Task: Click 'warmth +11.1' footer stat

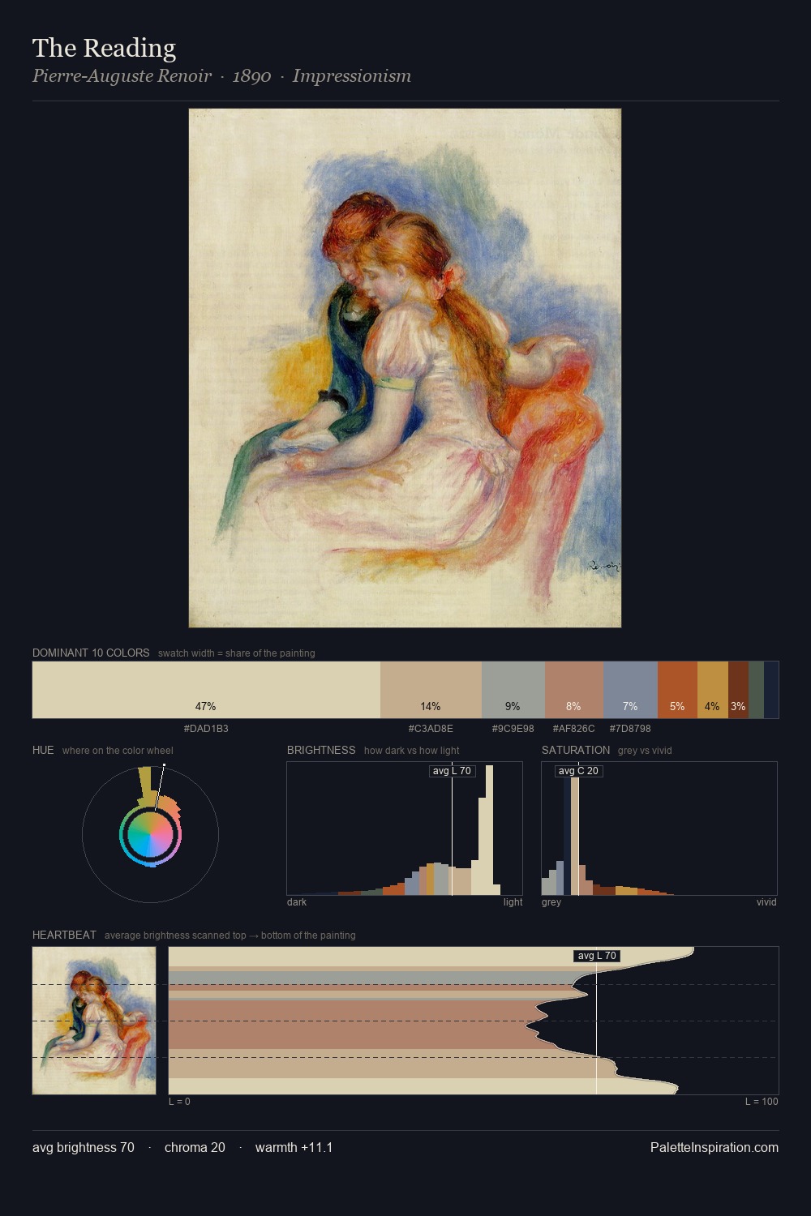Action: [294, 1147]
